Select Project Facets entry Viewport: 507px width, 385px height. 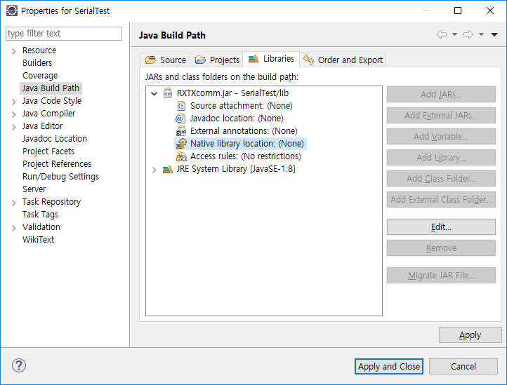point(48,151)
